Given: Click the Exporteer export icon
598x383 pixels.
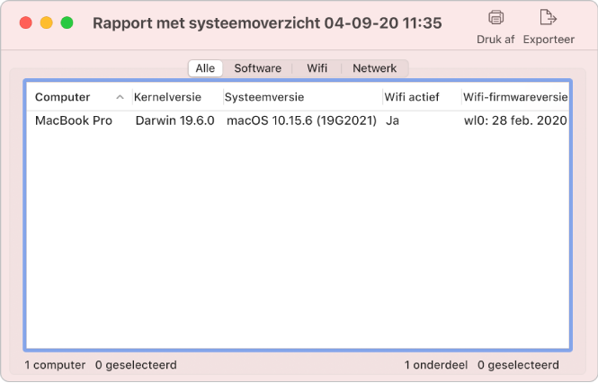Looking at the screenshot, I should (548, 18).
